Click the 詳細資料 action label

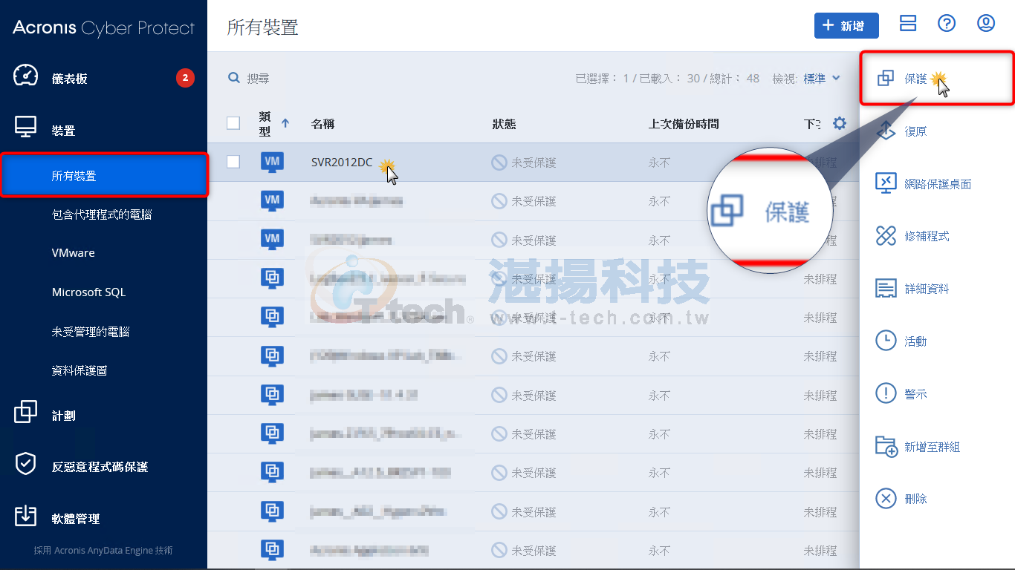point(927,289)
